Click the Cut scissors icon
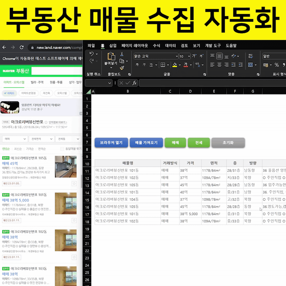 pyautogui.click(x=122, y=54)
